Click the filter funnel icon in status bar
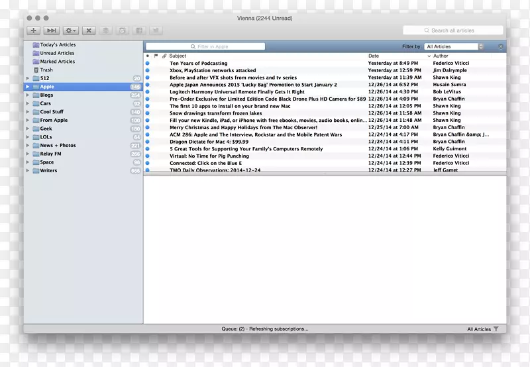Screen dimensions: 530x367 [496, 329]
